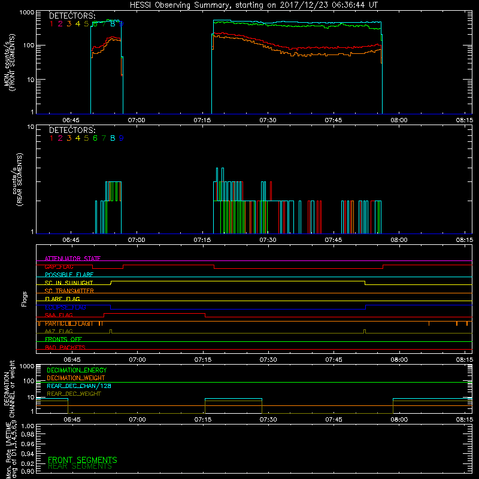Click the REAR_DEC_WEIGHT legend label

coord(74,394)
